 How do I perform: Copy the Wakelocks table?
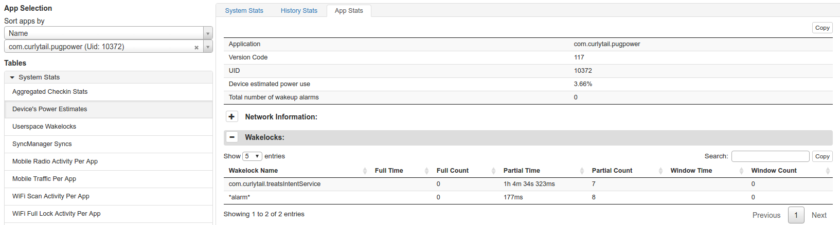(x=822, y=156)
